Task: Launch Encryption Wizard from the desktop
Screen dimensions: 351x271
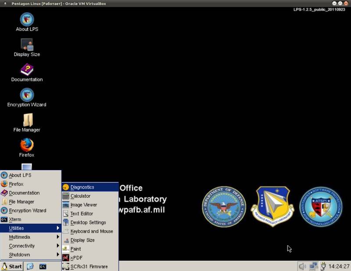Action: tap(27, 95)
